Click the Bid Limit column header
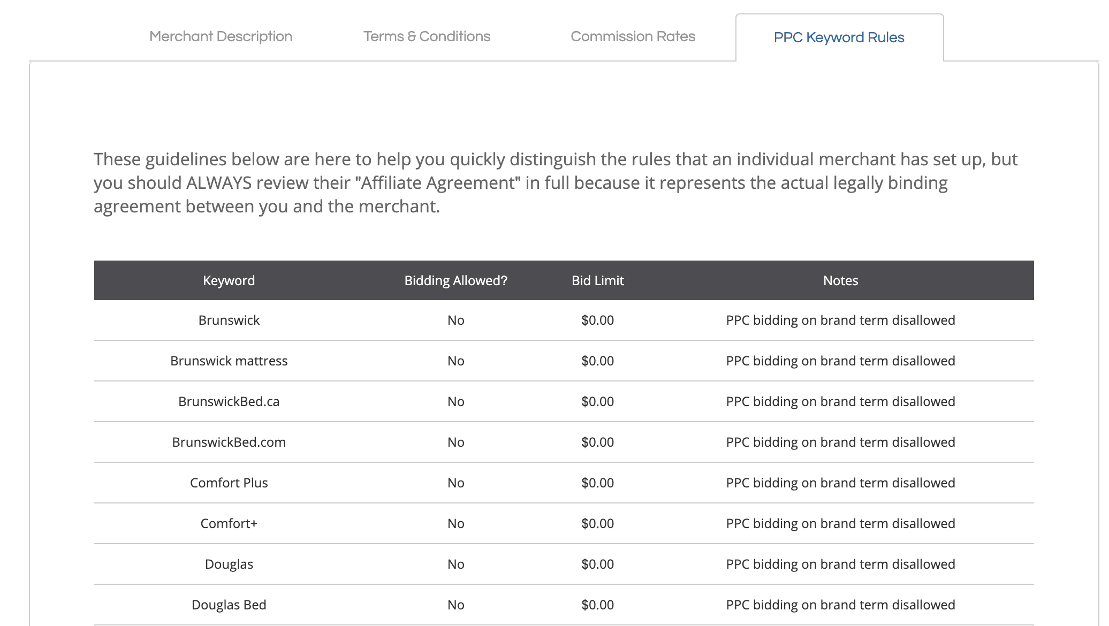Image resolution: width=1109 pixels, height=626 pixels. tap(597, 280)
